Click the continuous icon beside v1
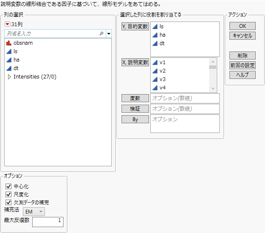This screenshot has height=233, width=265. [x=155, y=62]
